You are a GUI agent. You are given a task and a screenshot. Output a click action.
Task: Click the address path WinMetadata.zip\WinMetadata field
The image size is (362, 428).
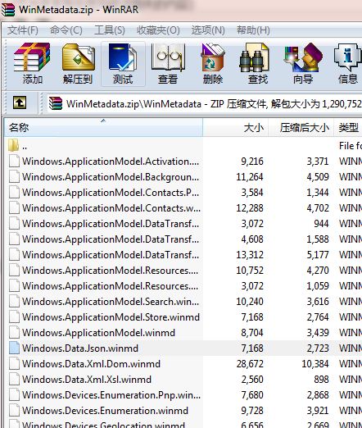(x=205, y=103)
